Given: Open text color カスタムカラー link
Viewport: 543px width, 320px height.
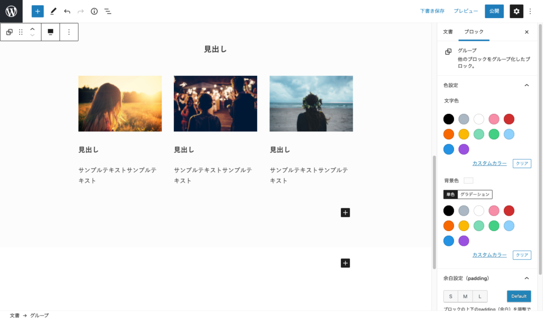Looking at the screenshot, I should (489, 163).
